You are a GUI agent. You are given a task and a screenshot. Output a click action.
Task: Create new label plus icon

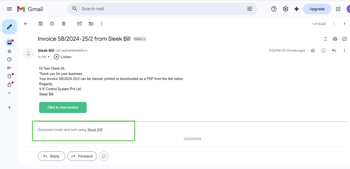9,107
